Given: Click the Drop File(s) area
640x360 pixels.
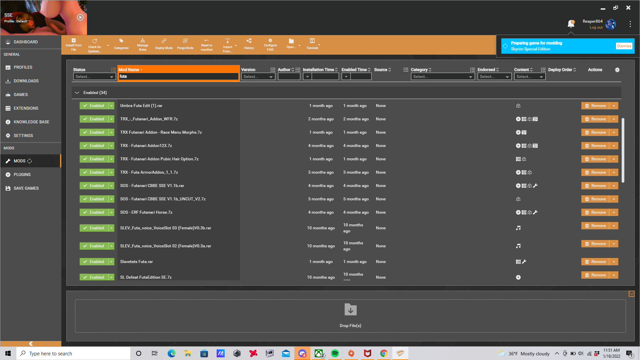Looking at the screenshot, I should click(x=350, y=316).
